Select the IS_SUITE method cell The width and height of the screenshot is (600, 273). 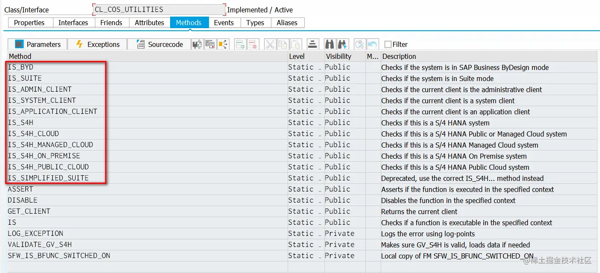pos(147,78)
